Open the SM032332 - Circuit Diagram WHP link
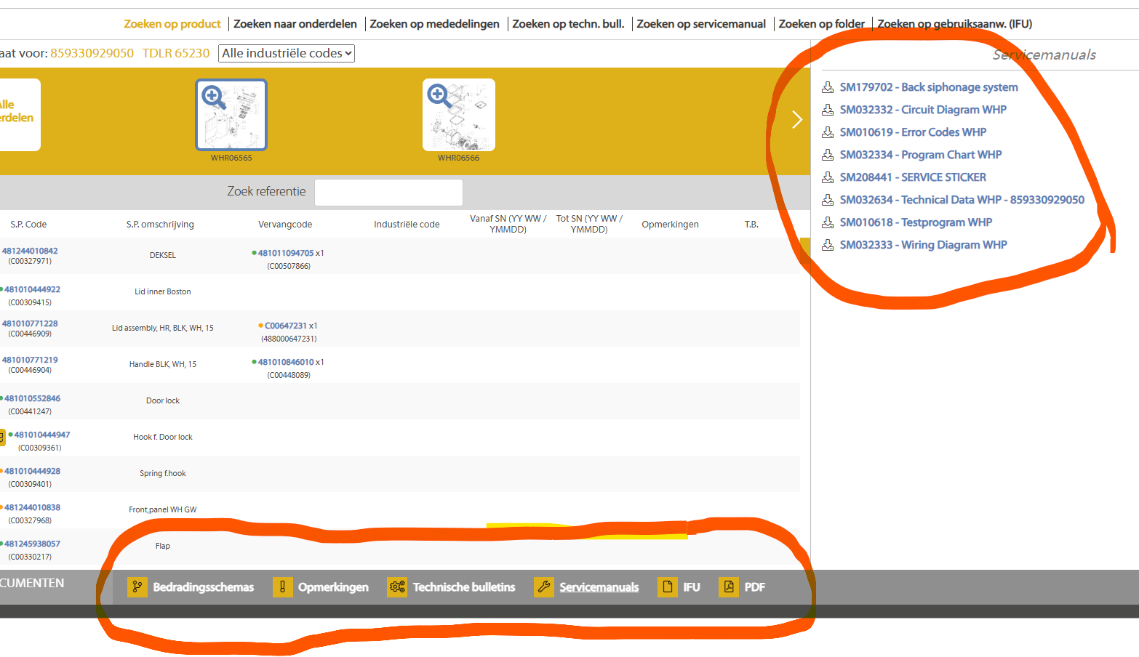The height and width of the screenshot is (657, 1139). (923, 110)
